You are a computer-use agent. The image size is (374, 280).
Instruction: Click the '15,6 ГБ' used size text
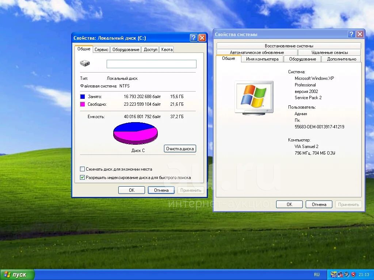(x=177, y=96)
